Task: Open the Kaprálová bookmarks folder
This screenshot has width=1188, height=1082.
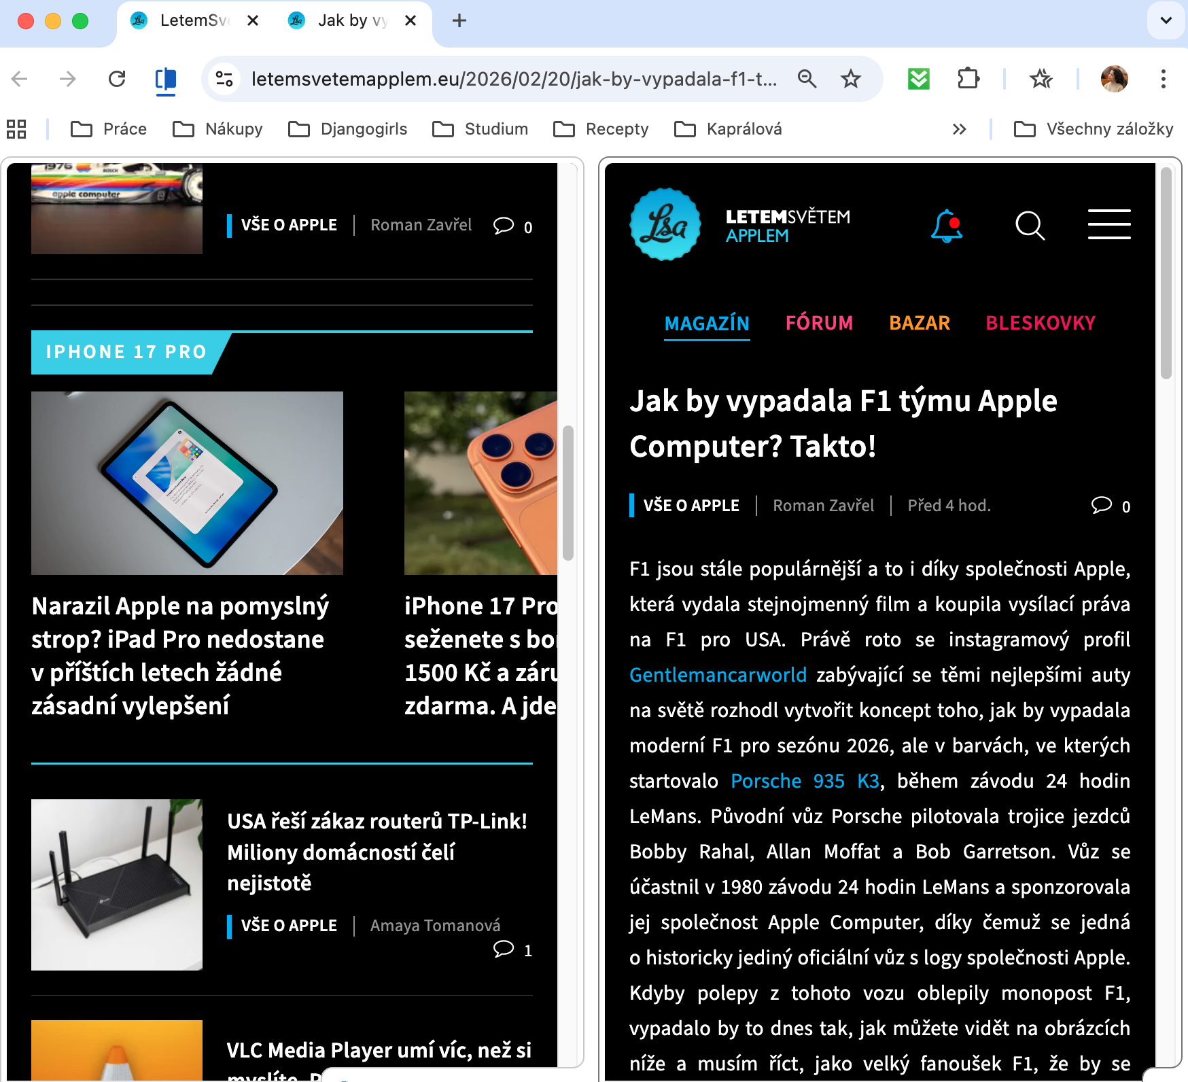Action: point(728,129)
